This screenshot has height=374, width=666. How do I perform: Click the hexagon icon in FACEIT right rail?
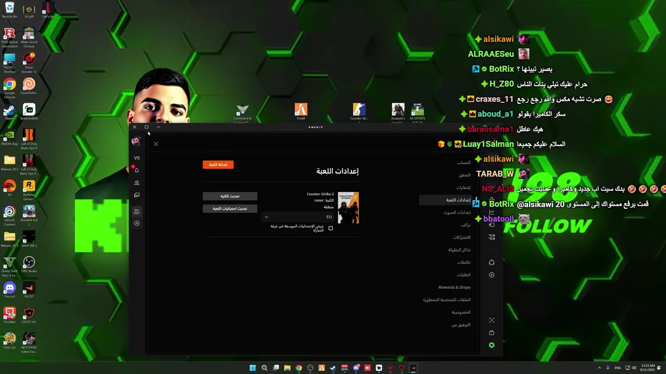tap(492, 262)
